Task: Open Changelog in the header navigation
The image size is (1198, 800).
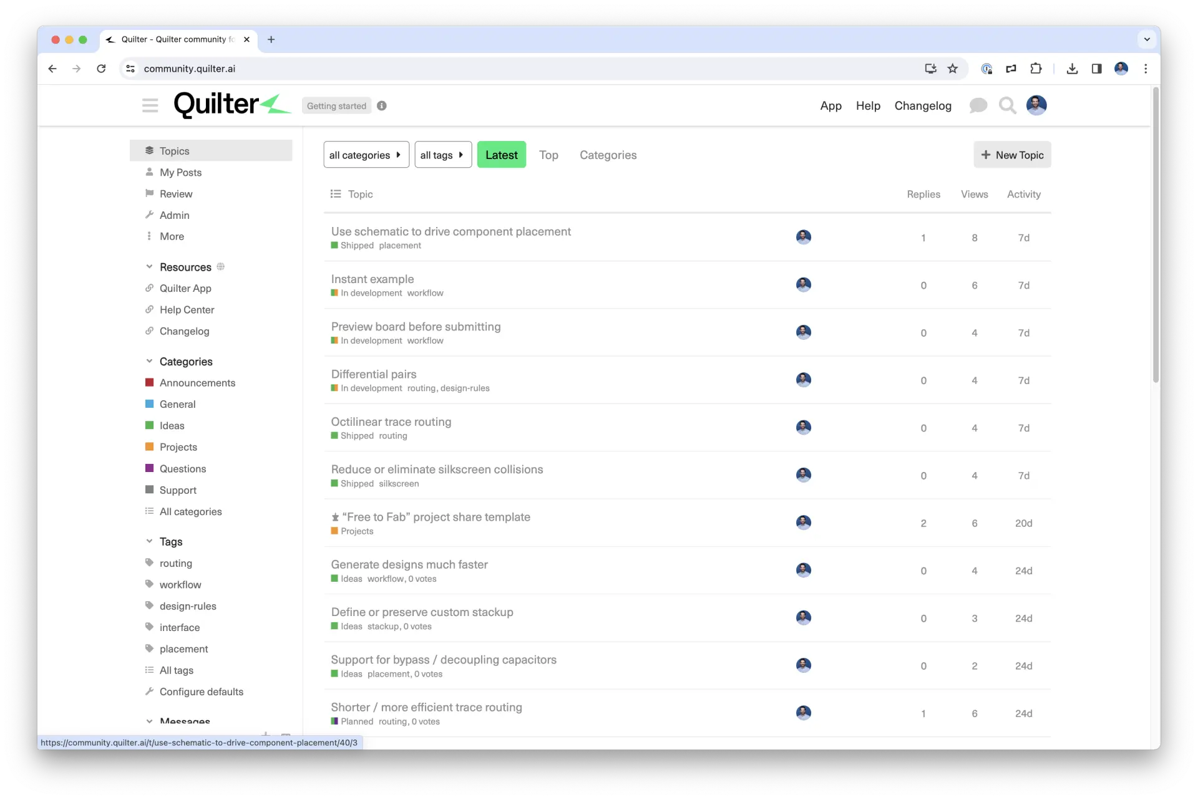Action: (x=923, y=106)
